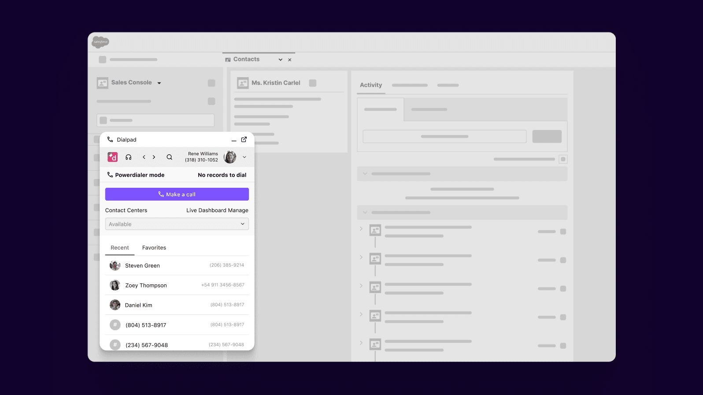Open the Contacts tab dropdown arrow

(x=280, y=60)
